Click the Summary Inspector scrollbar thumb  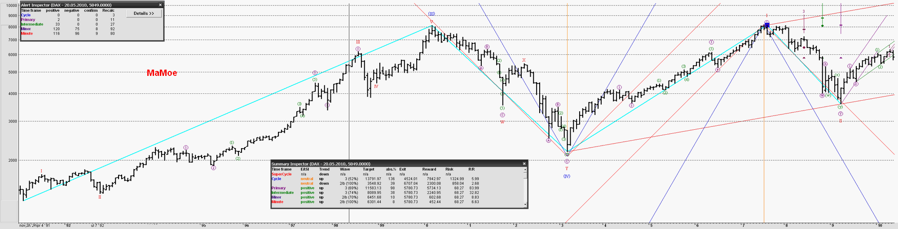(525, 175)
